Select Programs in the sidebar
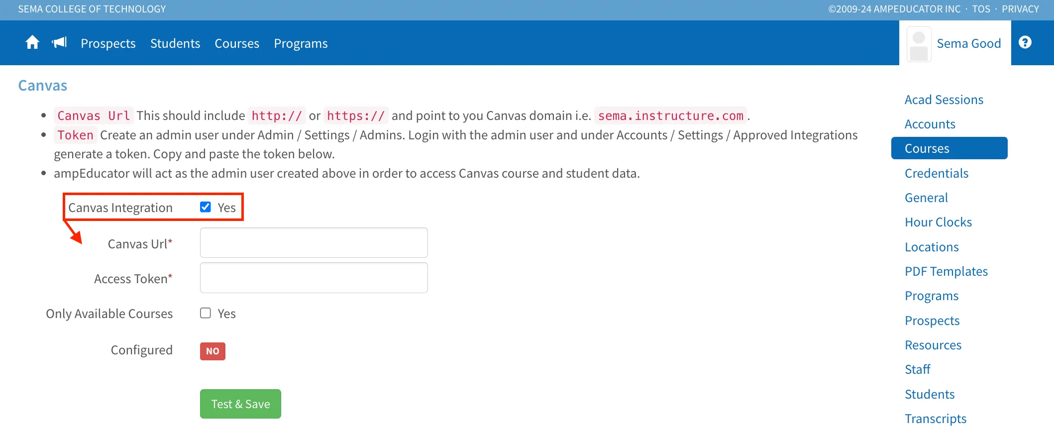 click(x=932, y=296)
